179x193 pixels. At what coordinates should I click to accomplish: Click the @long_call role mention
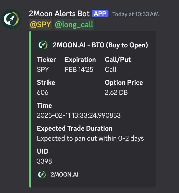tap(74, 25)
